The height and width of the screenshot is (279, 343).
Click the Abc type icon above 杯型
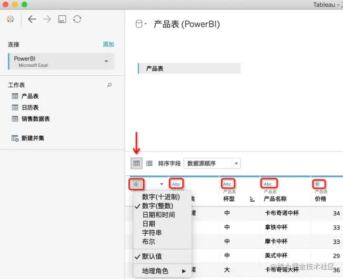coord(228,184)
